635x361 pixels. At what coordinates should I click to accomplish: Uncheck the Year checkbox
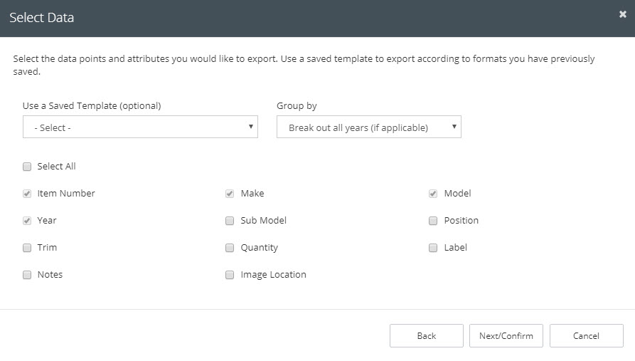[27, 221]
